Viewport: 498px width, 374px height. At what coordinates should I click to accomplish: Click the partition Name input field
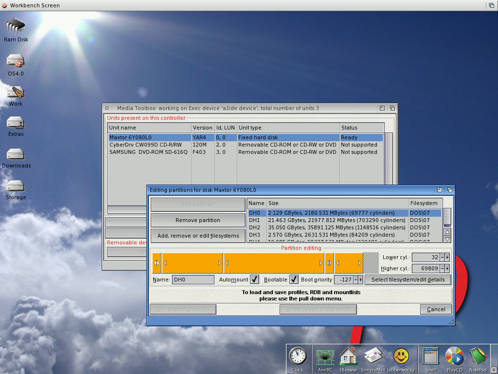click(193, 280)
